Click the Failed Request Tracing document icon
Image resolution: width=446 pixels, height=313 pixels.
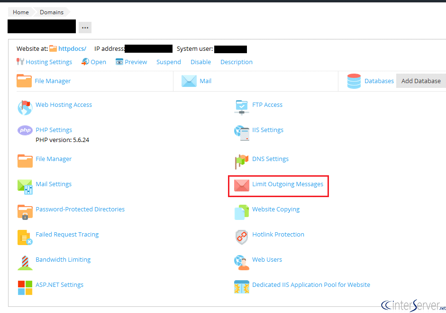point(25,237)
